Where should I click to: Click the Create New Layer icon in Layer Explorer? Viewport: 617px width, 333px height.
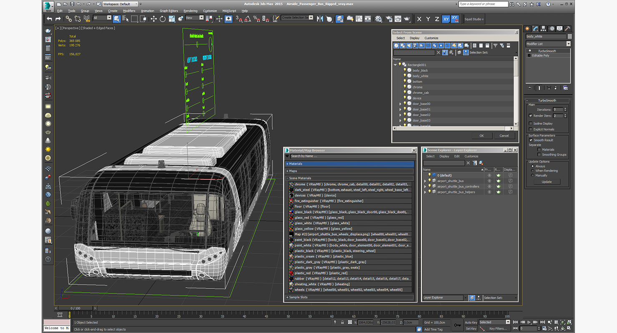[x=481, y=163]
